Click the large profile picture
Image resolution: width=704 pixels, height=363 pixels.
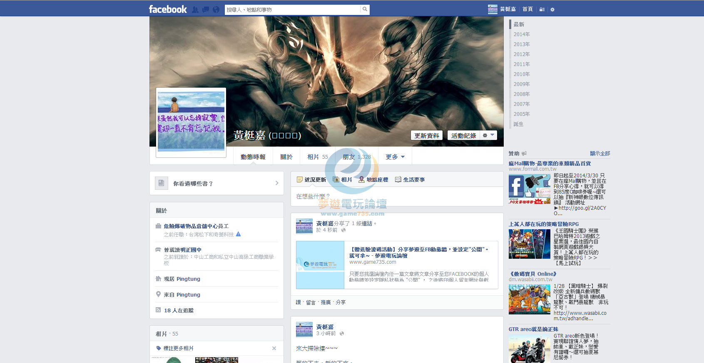pyautogui.click(x=191, y=122)
